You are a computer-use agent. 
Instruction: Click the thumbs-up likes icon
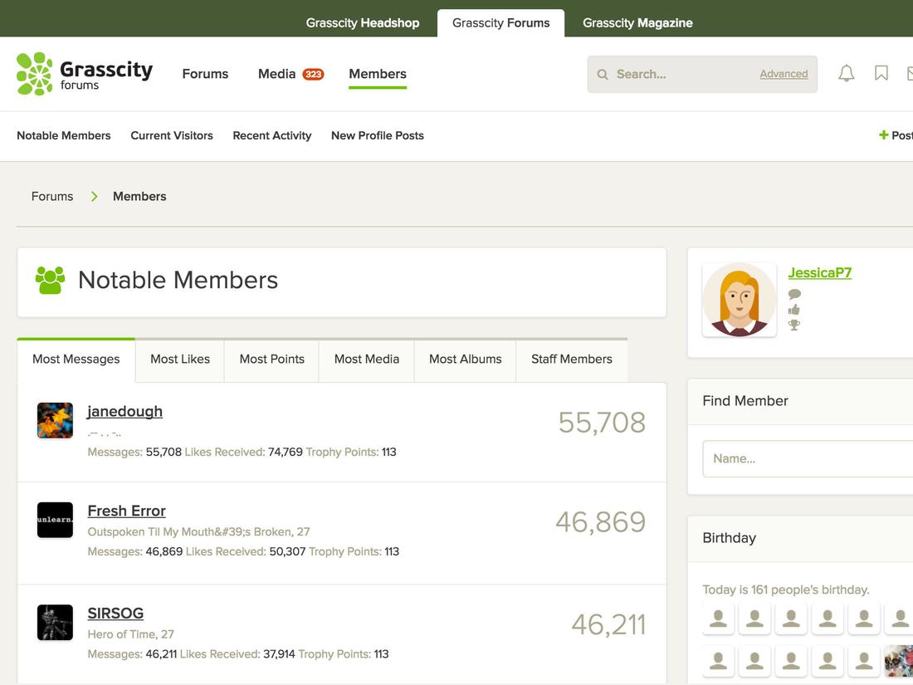794,310
